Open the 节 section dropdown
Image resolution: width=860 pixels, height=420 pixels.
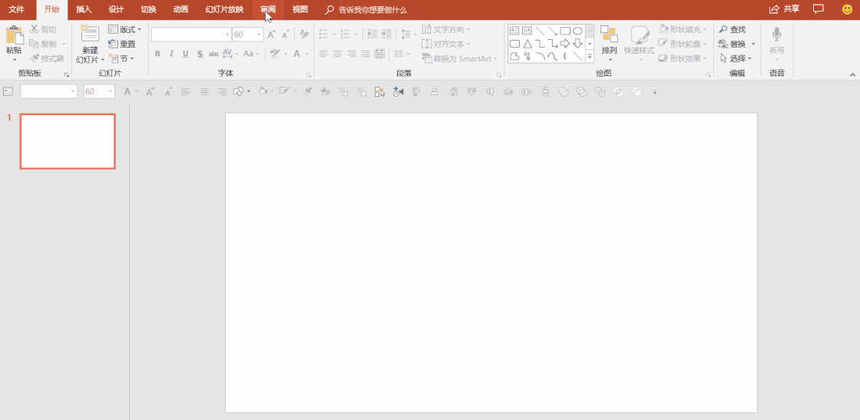(x=122, y=58)
